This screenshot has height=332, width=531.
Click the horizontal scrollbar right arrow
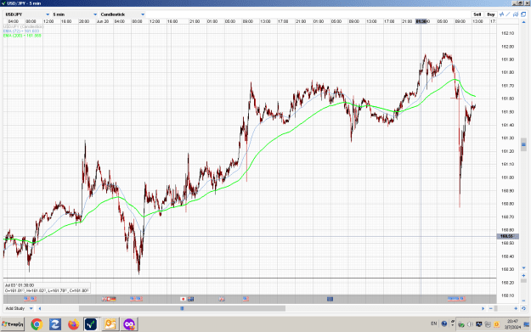[483, 308]
